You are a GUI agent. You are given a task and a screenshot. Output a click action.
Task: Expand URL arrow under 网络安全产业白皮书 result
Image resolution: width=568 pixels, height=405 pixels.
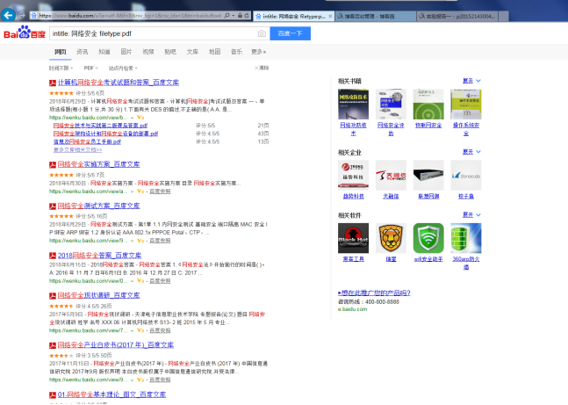coord(133,380)
